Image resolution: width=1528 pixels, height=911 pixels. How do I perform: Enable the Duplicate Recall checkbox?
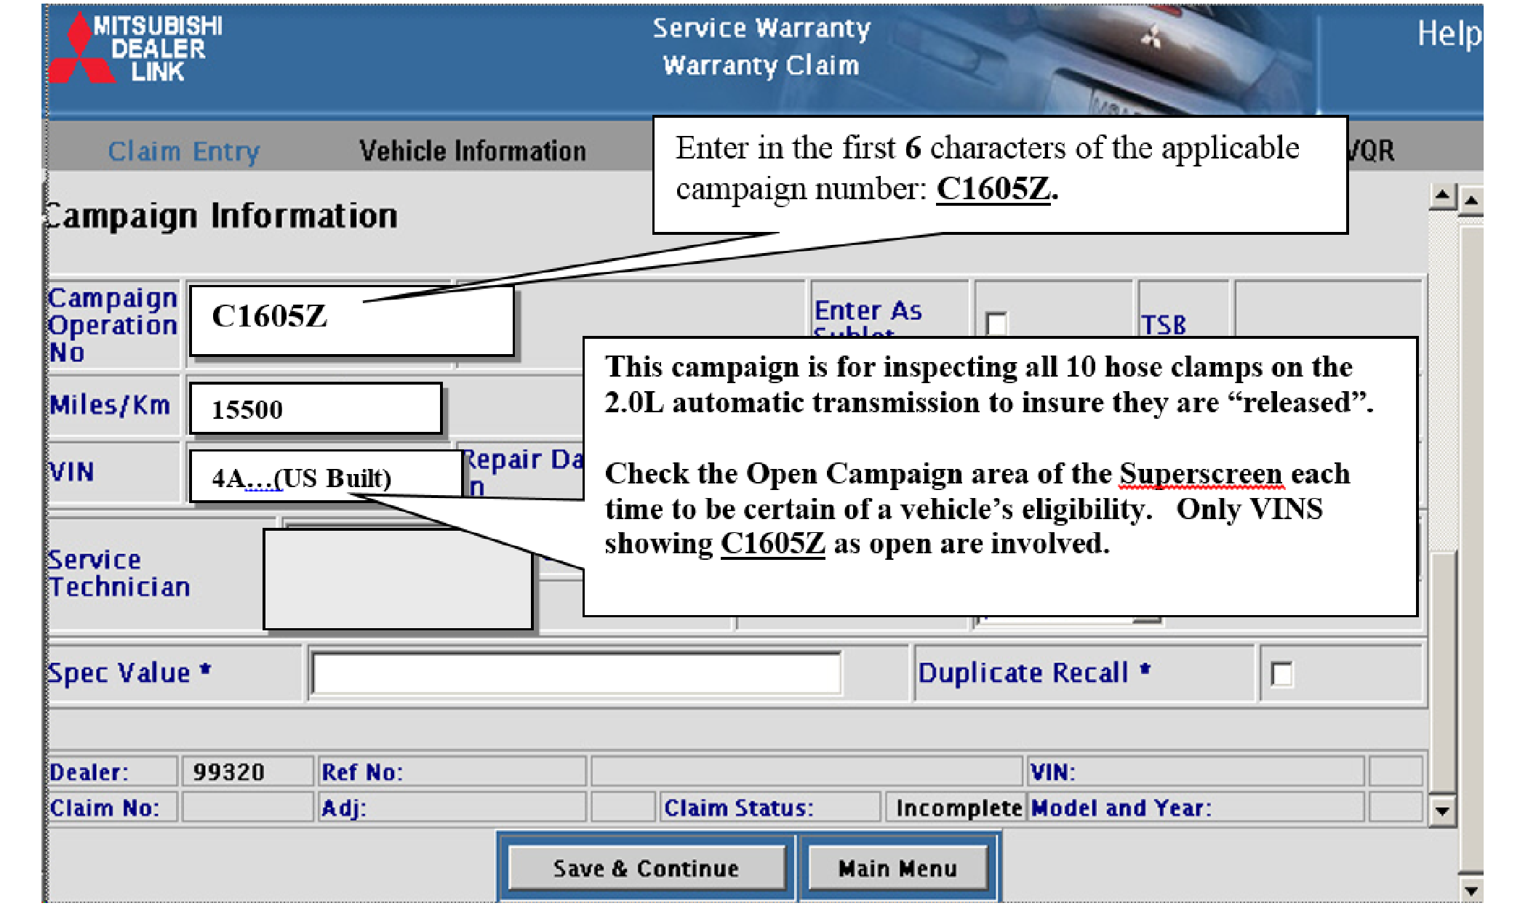pos(1281,674)
